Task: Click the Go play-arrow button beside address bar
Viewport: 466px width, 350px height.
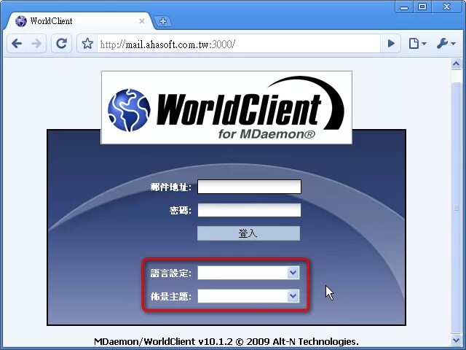Action: pos(391,44)
